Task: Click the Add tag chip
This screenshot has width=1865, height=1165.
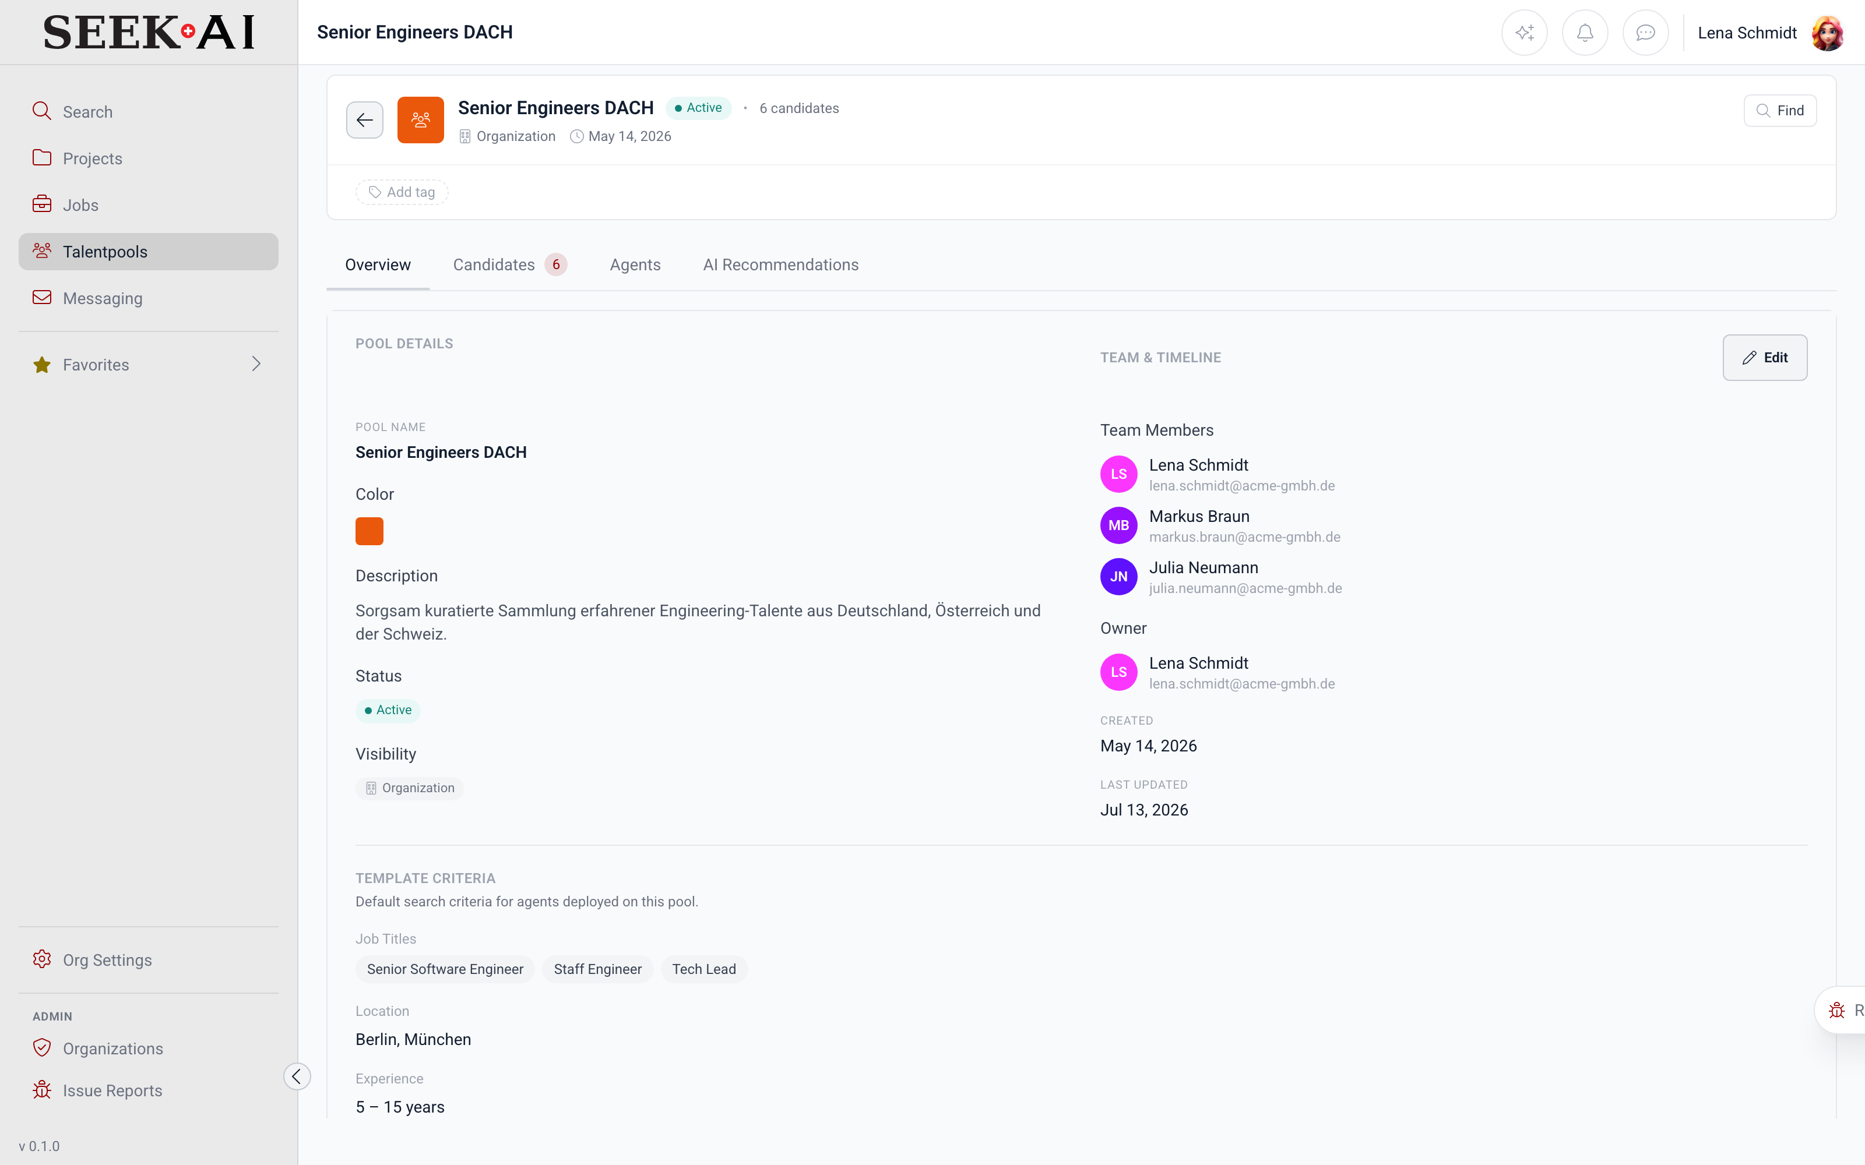Action: (x=402, y=193)
